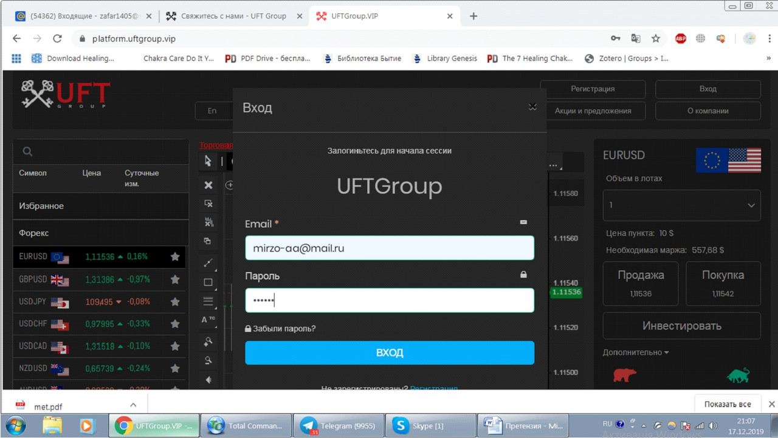778x438 pixels.
Task: Toggle favorite star for USDCHF
Action: 175,324
